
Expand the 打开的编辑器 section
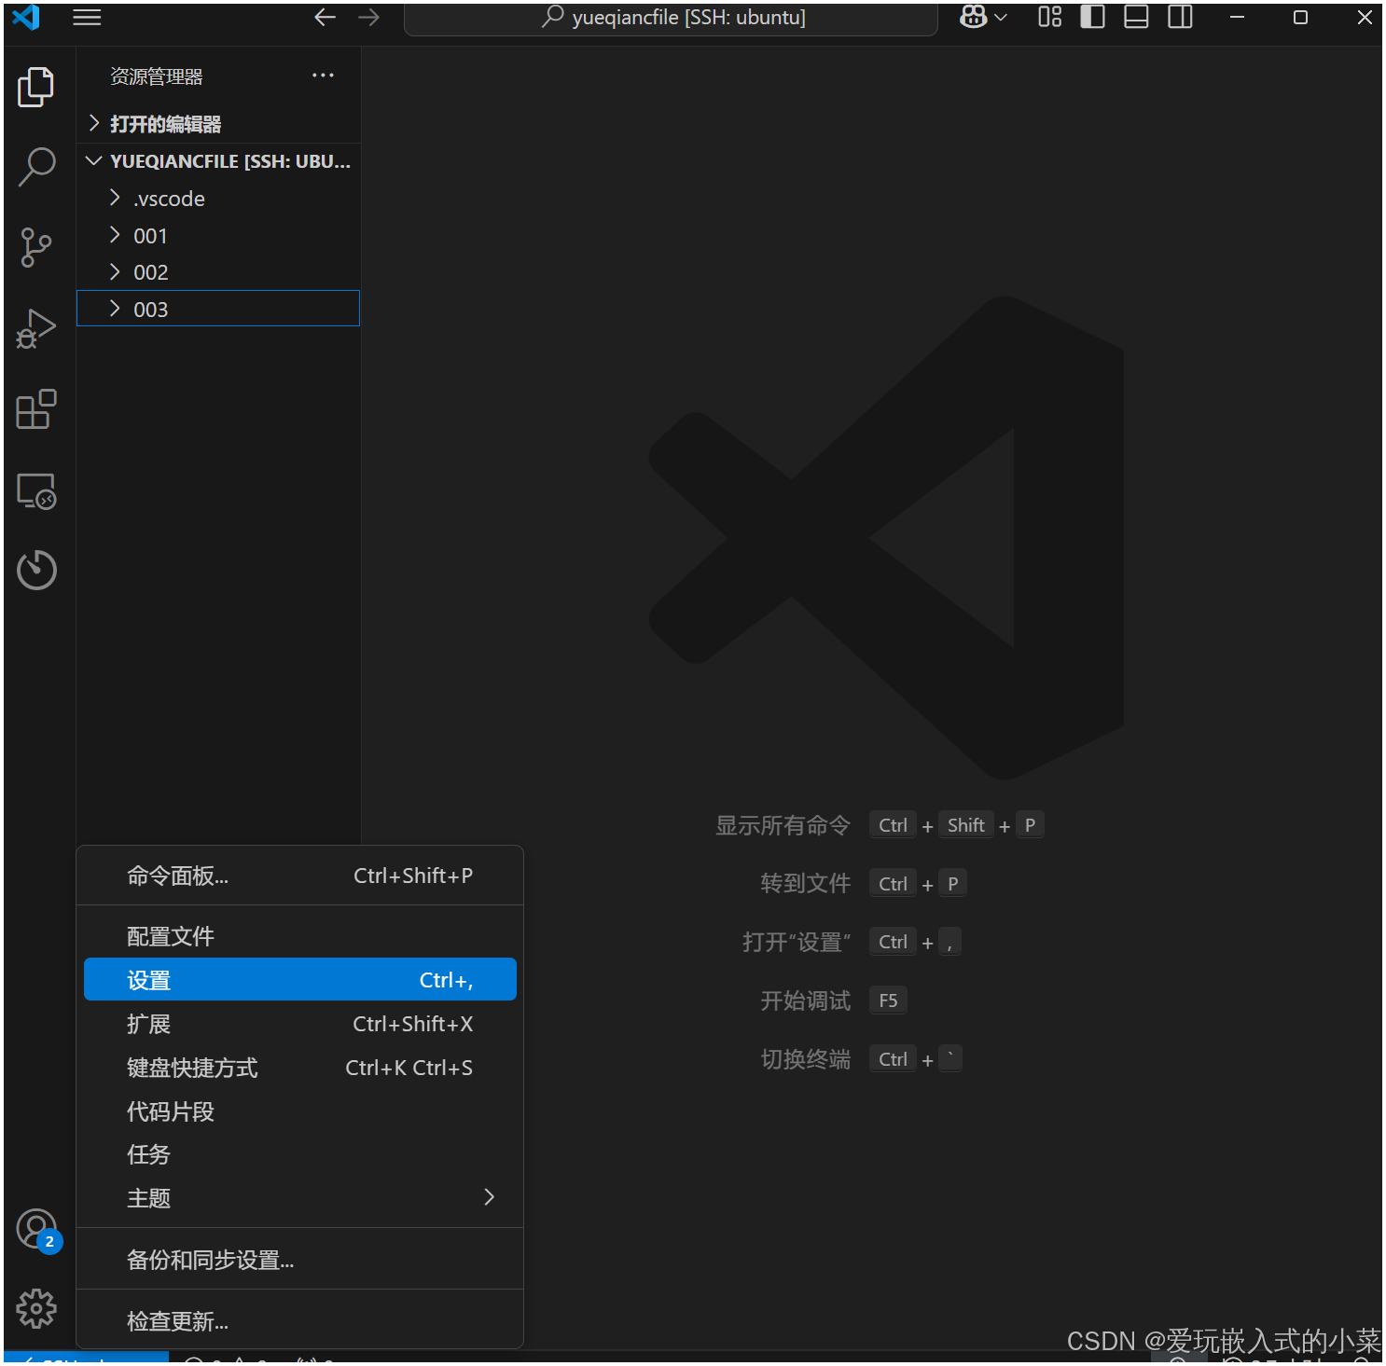click(x=218, y=124)
